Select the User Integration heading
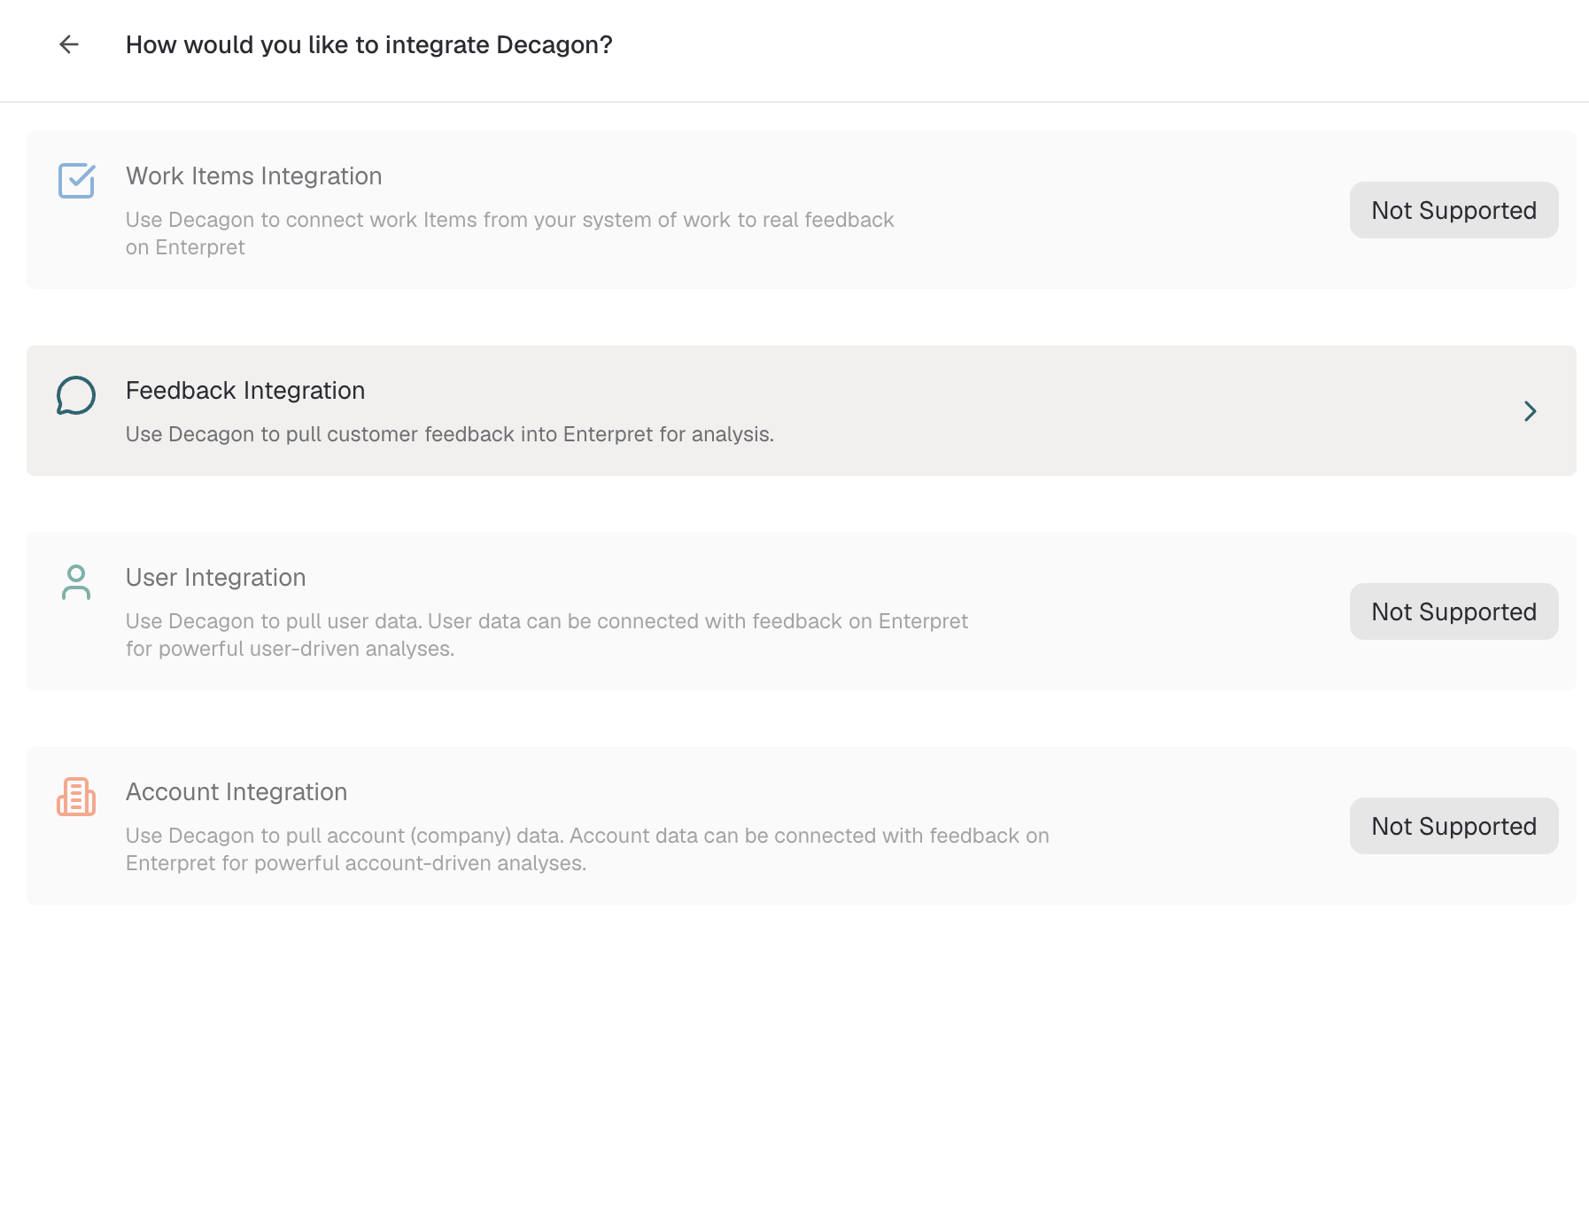 click(x=216, y=578)
